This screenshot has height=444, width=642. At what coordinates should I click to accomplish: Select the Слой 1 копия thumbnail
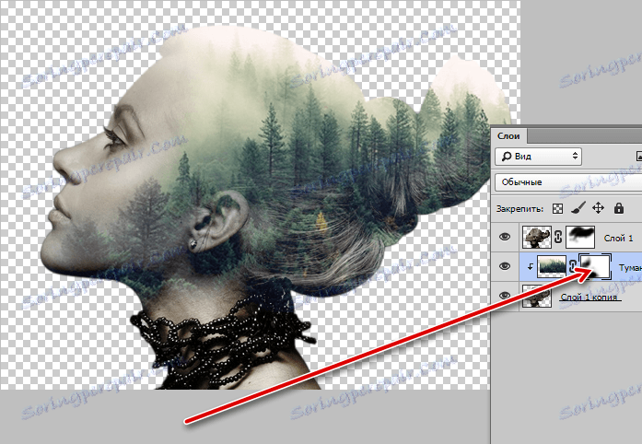(x=537, y=296)
